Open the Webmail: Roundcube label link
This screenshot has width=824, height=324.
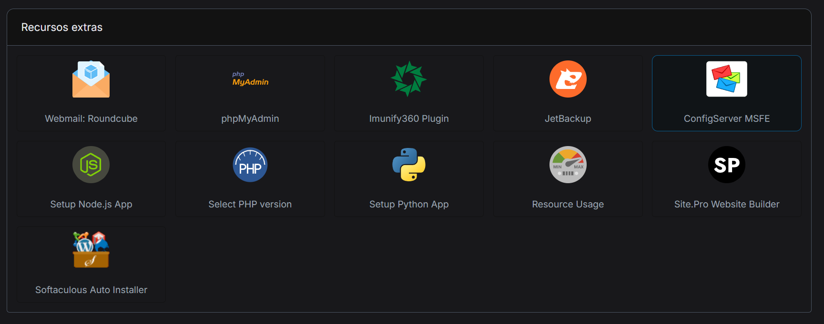click(91, 118)
